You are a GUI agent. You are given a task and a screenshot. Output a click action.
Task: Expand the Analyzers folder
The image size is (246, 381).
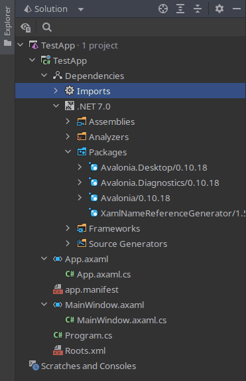click(68, 137)
